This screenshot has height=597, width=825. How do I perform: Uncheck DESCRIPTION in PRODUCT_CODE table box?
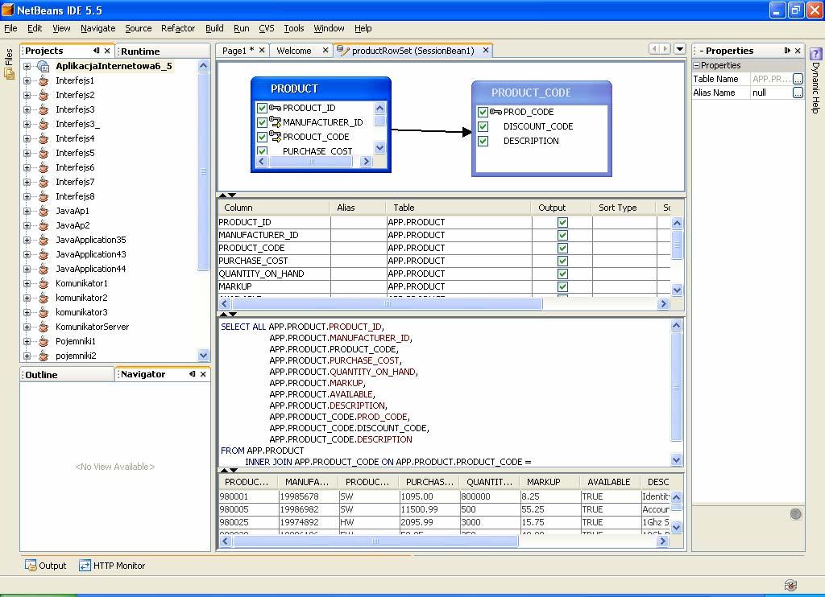(483, 141)
